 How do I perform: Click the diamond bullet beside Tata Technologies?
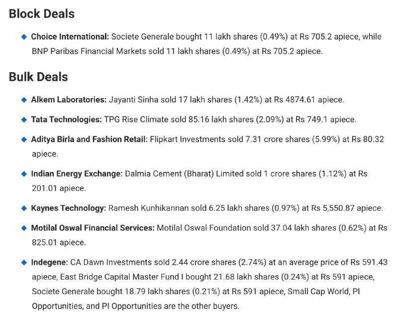24,119
